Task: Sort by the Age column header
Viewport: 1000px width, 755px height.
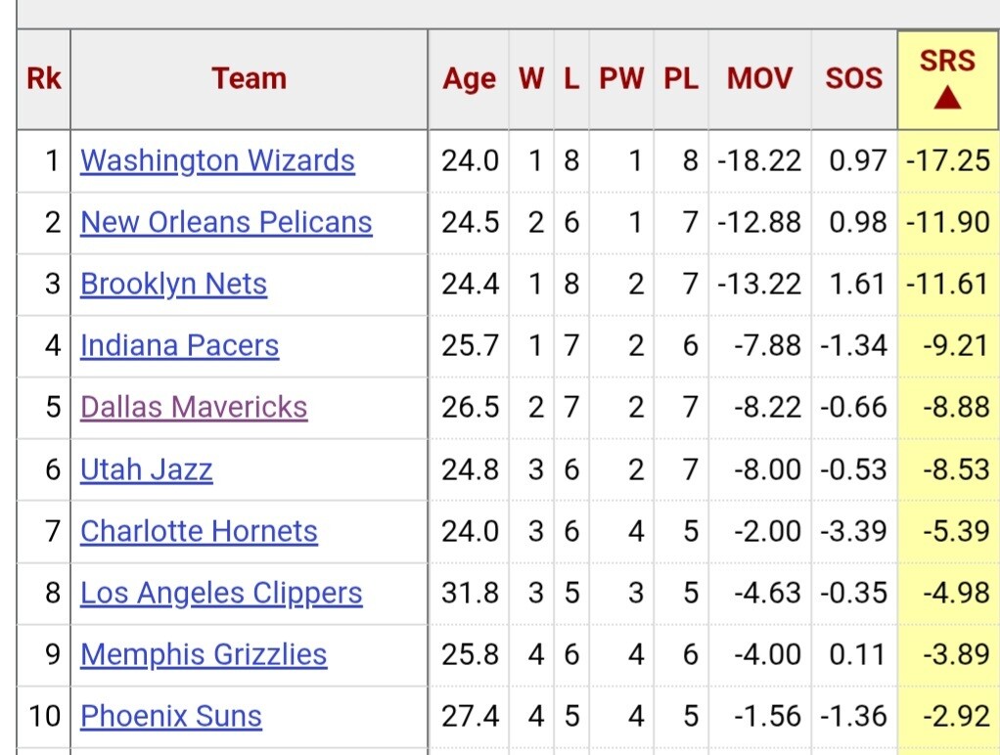Action: tap(469, 79)
